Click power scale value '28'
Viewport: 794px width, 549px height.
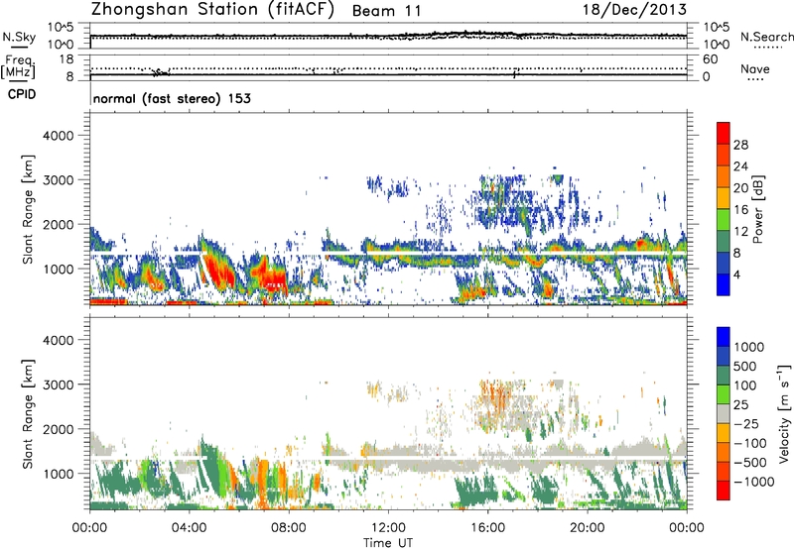click(x=740, y=145)
